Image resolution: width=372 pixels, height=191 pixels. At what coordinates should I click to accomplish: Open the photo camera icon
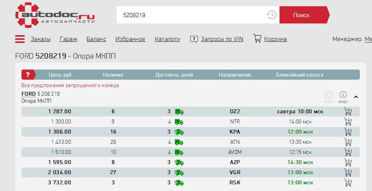tap(329, 95)
